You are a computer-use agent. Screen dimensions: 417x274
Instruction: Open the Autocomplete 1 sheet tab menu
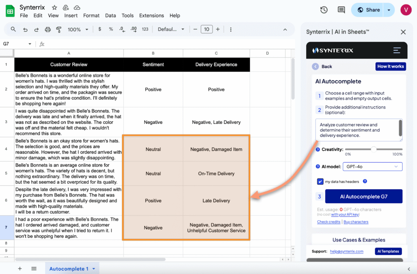[x=94, y=269]
